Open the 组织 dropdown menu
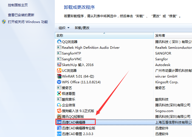The width and height of the screenshot is (192, 137). point(64,28)
